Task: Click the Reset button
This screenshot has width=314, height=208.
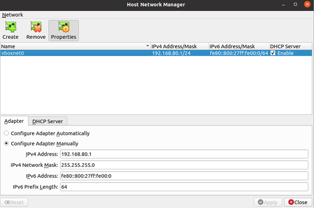Action: click(x=14, y=202)
